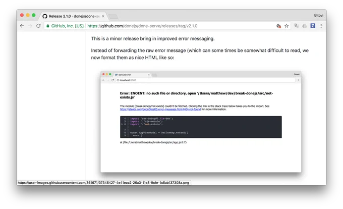Screen dimensions: 343x209
Task: Click the green secure lock icon
Action: tap(48, 26)
